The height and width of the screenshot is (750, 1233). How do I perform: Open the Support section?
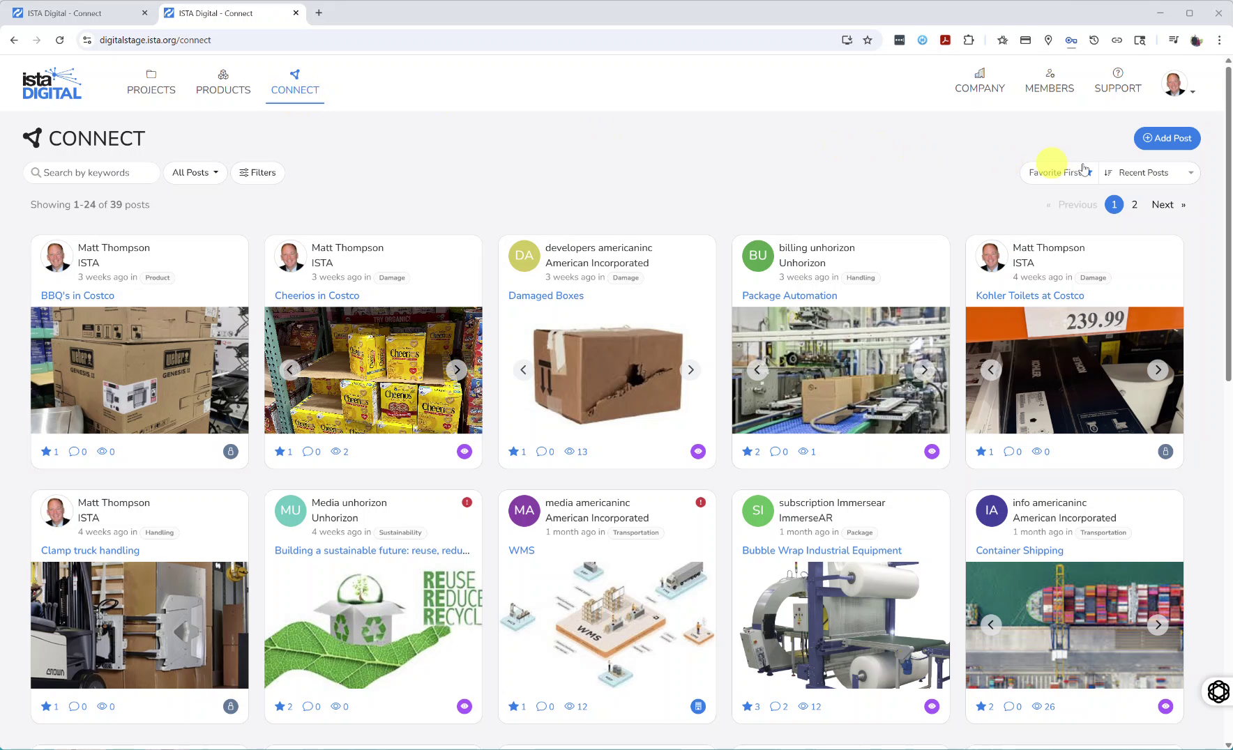click(1118, 82)
